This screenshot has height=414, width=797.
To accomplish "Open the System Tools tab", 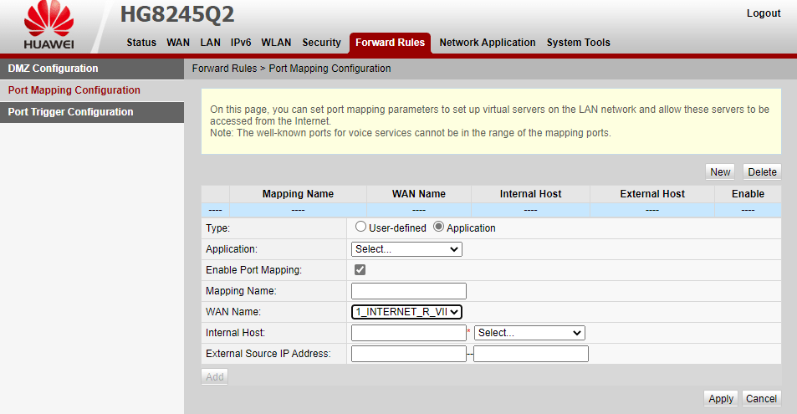I will pos(578,43).
